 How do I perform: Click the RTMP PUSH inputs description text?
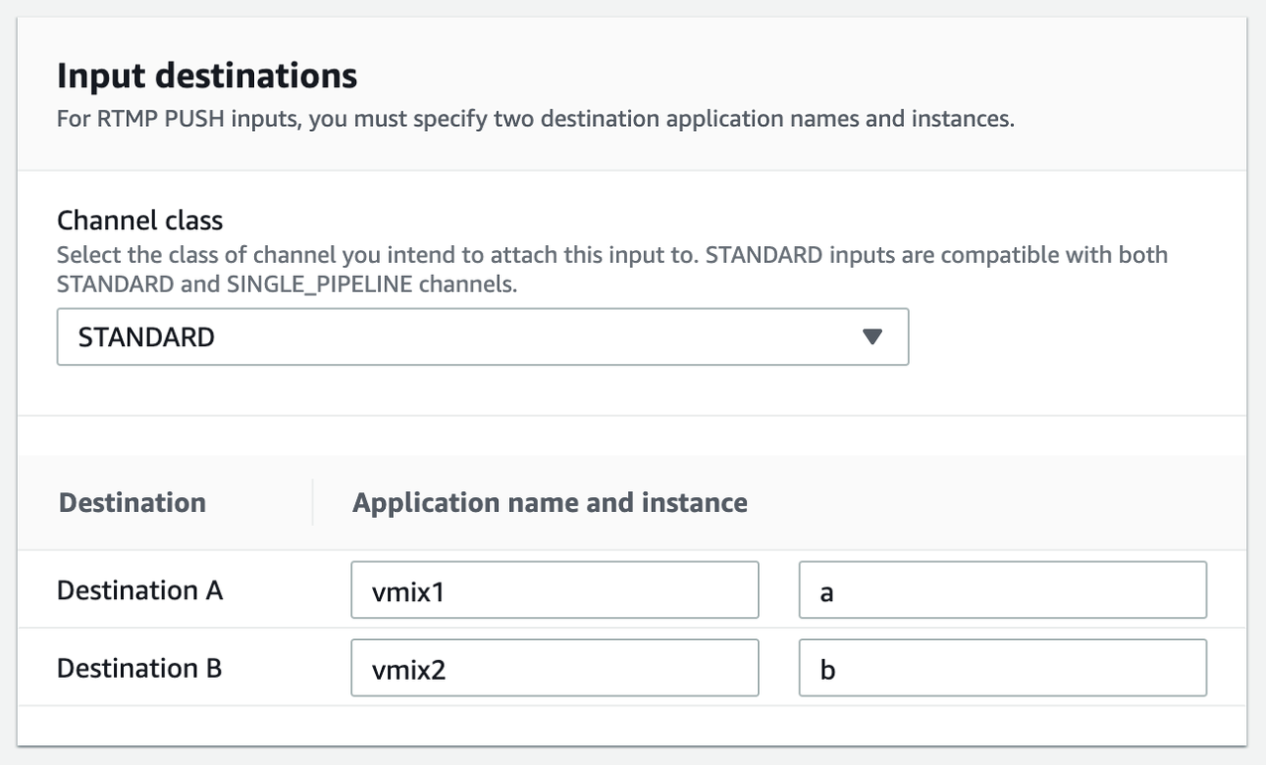point(536,120)
